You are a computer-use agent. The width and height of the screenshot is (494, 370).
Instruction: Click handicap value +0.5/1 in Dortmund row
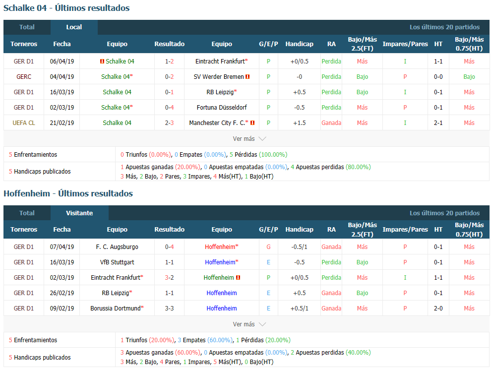click(299, 308)
